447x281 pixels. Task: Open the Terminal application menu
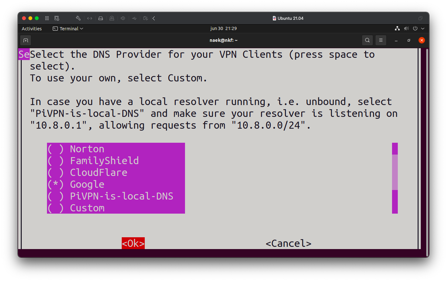[x=68, y=28]
